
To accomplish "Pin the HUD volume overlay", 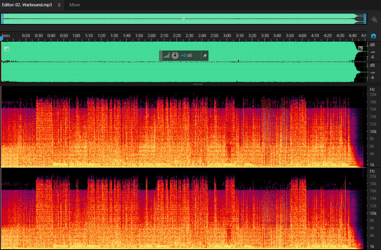I will 205,56.
